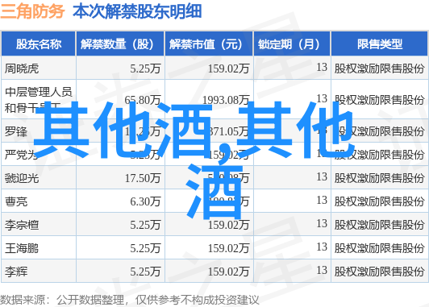Click lock period 13 for 曹亮
The height and width of the screenshot is (307, 429).
point(322,201)
